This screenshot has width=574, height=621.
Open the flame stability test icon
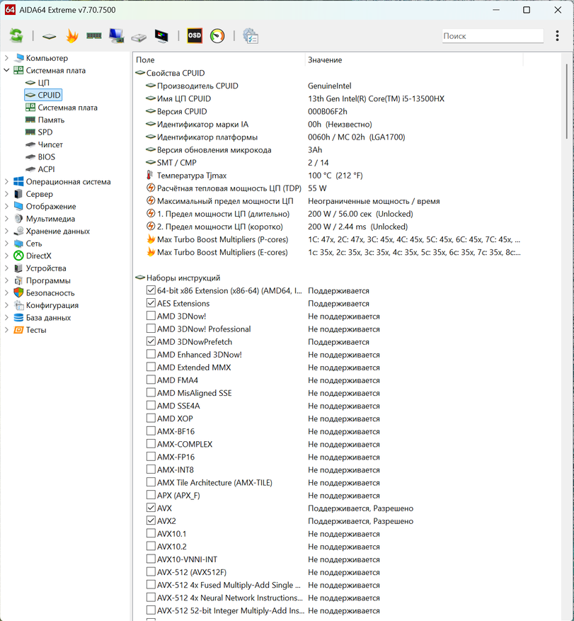click(71, 36)
